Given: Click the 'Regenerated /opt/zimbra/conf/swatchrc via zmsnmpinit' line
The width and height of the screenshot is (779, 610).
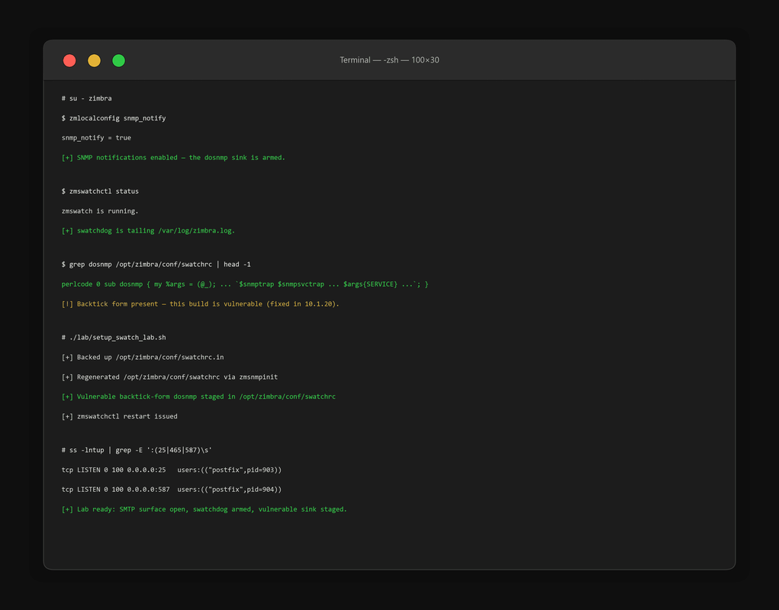Looking at the screenshot, I should [169, 377].
